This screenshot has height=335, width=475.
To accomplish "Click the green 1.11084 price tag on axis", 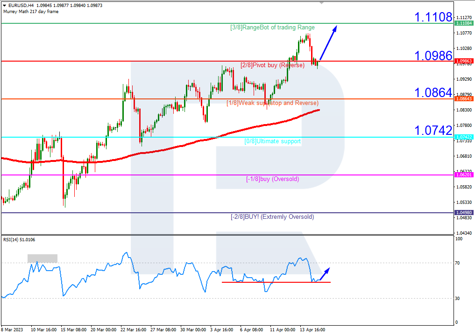I will 464,23.
